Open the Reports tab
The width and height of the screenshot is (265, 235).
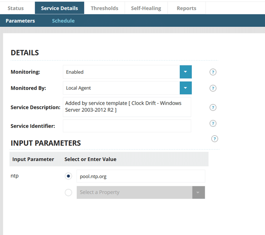(x=187, y=8)
